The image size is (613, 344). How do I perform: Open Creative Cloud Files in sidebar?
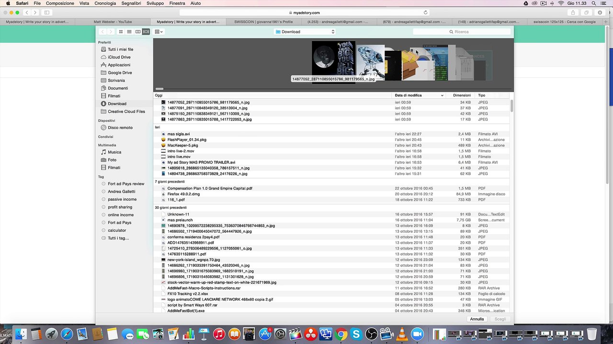[x=126, y=111]
